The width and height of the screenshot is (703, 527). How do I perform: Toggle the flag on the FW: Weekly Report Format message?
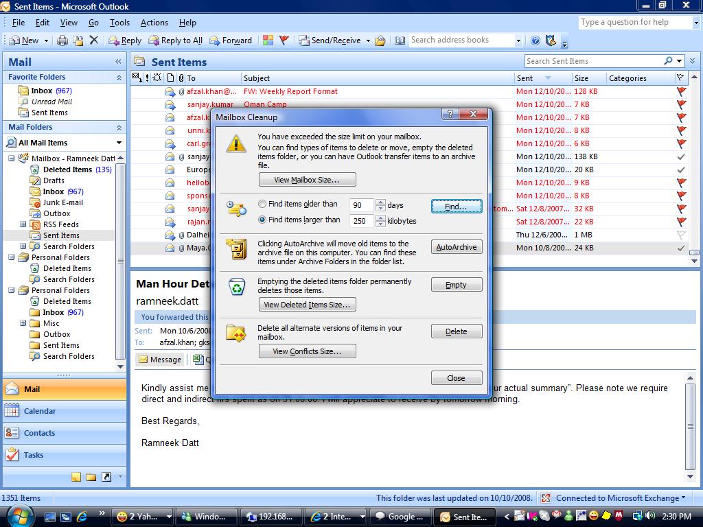(680, 91)
